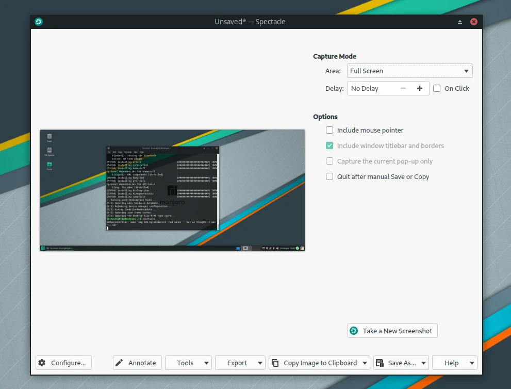Image resolution: width=511 pixels, height=389 pixels.
Task: Close the Spectacle window
Action: click(x=474, y=22)
